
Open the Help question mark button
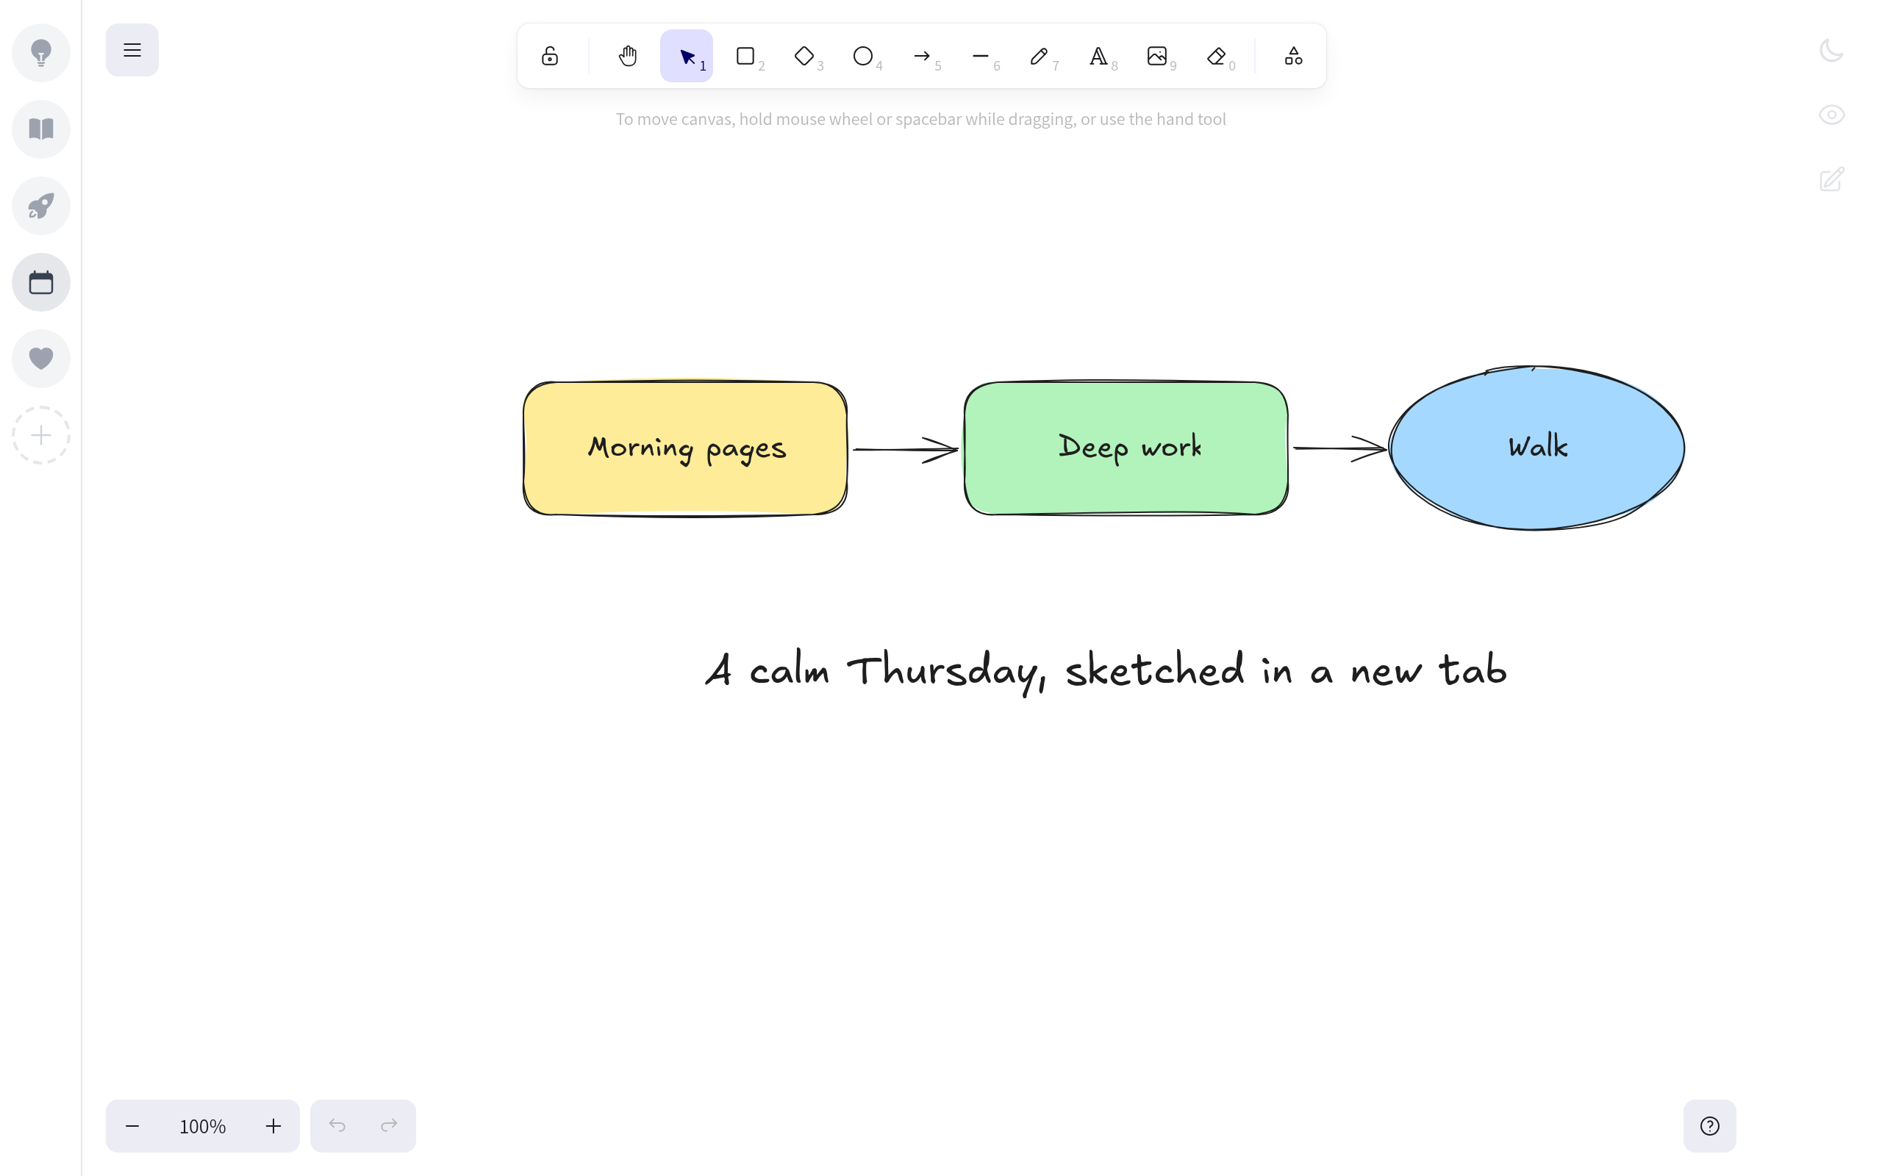point(1709,1125)
